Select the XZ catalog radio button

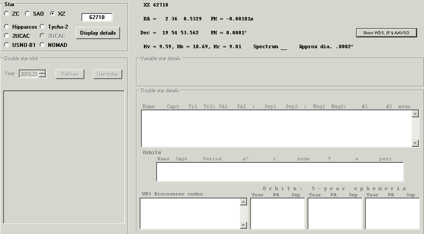coord(53,13)
